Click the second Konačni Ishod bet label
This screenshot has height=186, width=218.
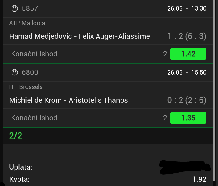[x=34, y=118]
